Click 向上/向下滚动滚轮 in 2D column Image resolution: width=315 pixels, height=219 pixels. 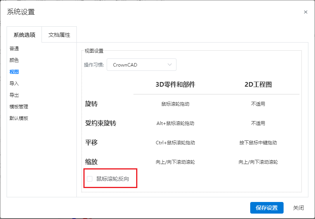[258, 162]
